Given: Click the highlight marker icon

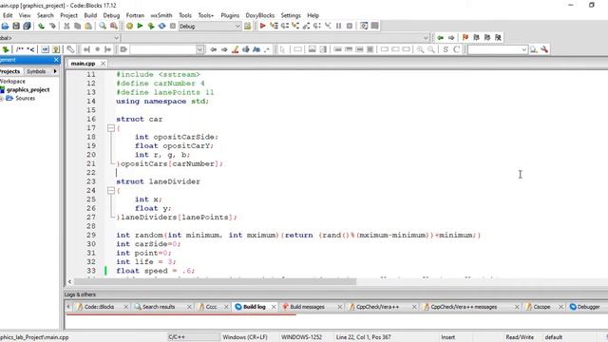Looking at the screenshot, I should (235, 49).
